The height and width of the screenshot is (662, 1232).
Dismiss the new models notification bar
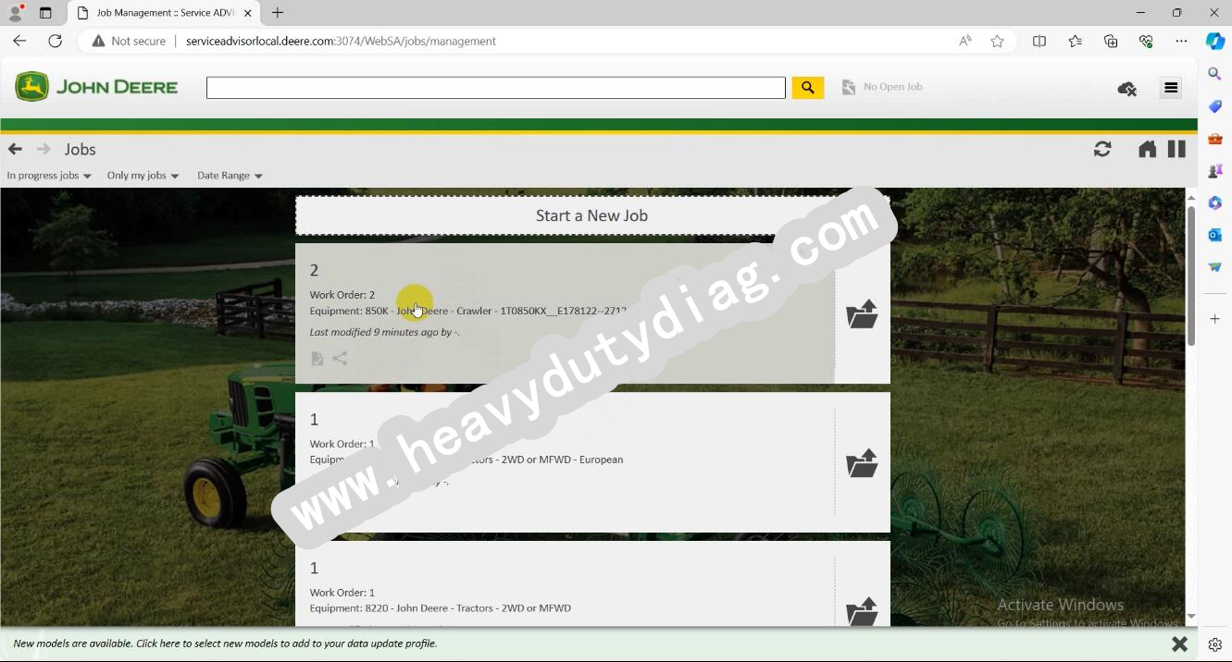(x=1179, y=644)
